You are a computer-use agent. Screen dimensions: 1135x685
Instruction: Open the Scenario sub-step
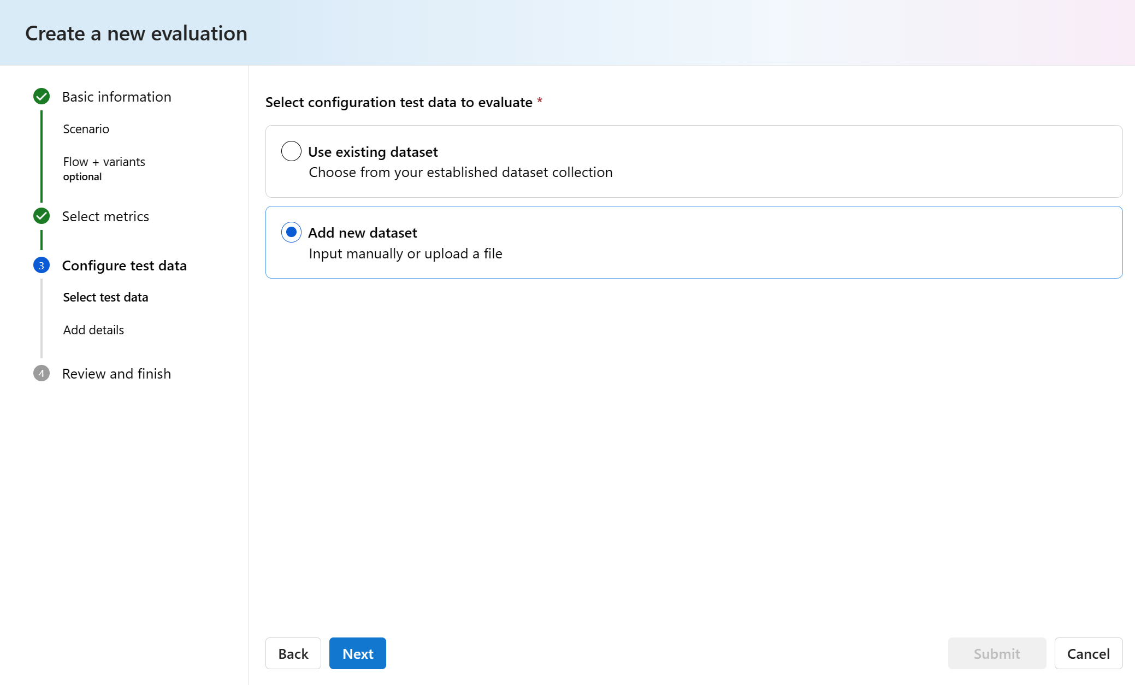point(86,129)
